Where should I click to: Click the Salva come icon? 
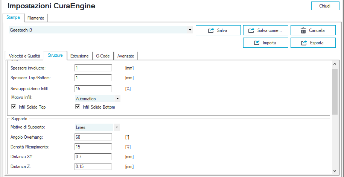251,30
